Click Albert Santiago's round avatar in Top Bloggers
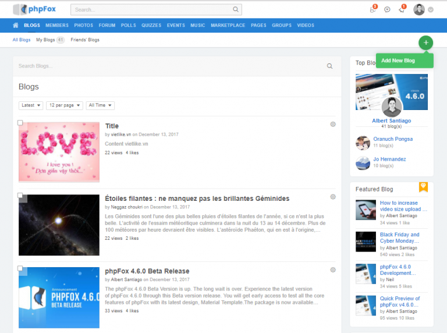This screenshot has height=333, width=447. [x=392, y=107]
